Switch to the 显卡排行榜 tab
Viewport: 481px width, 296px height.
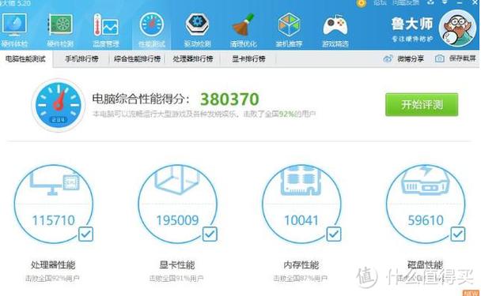pyautogui.click(x=248, y=58)
